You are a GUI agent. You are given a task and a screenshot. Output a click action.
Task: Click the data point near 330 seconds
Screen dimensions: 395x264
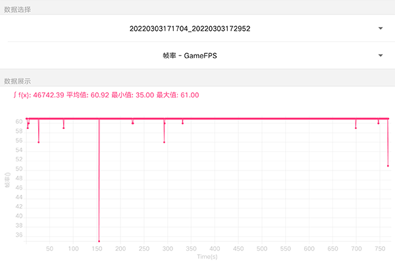coord(183,123)
